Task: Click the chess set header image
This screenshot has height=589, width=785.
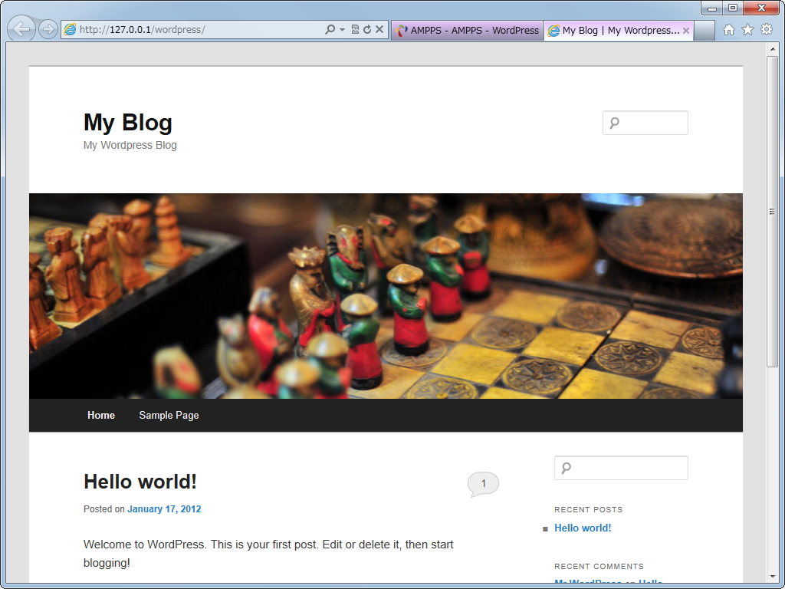Action: pos(386,296)
